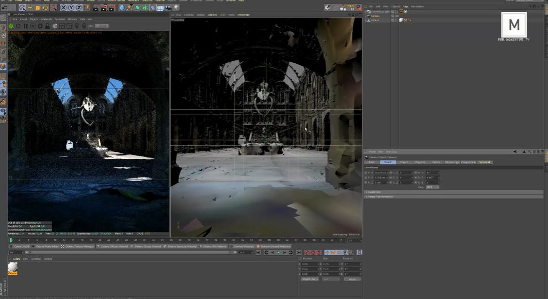Open Materials menu in Live Viewer
Screen dimensions: 548x299
tap(46, 19)
